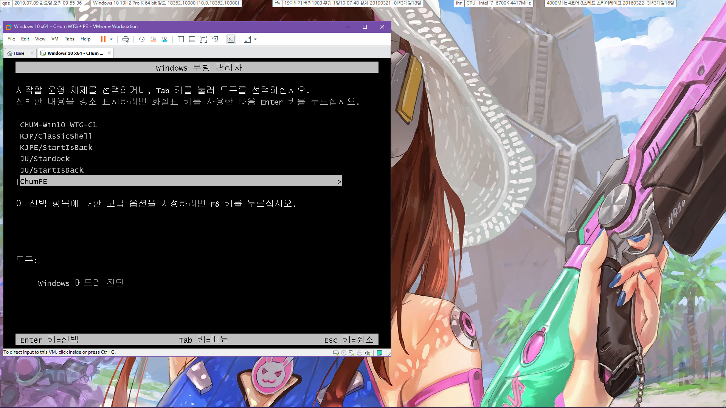726x408 pixels.
Task: Open the File menu
Action: pyautogui.click(x=11, y=39)
